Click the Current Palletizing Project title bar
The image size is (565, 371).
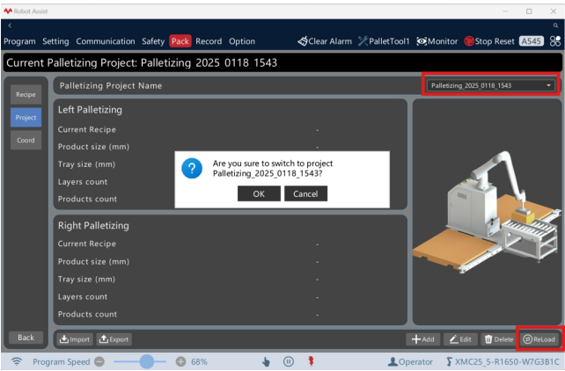(282, 62)
